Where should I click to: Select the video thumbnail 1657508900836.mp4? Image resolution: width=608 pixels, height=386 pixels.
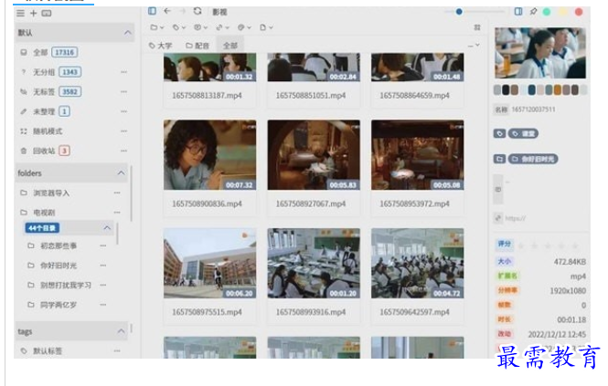[x=208, y=155]
